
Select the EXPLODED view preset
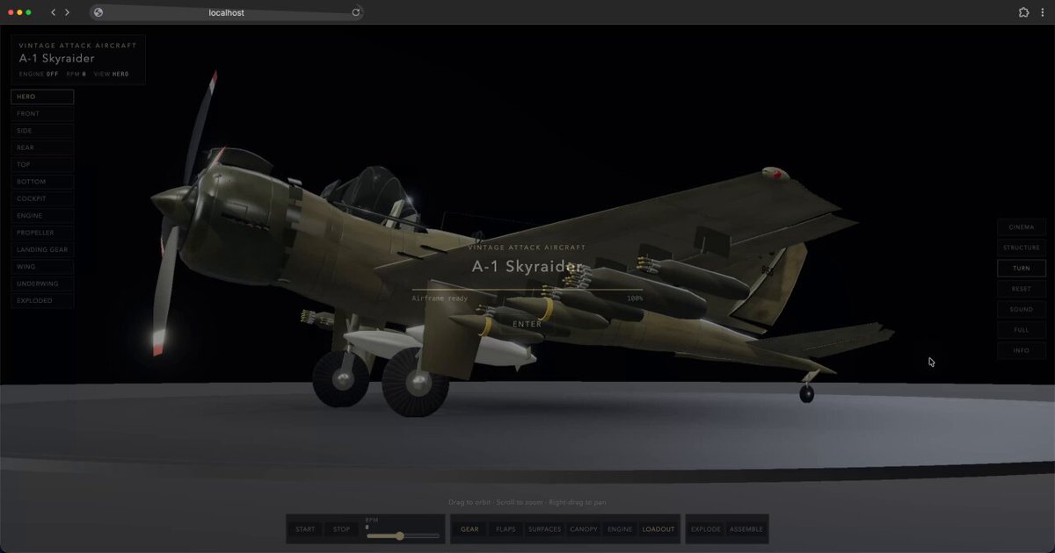click(42, 300)
